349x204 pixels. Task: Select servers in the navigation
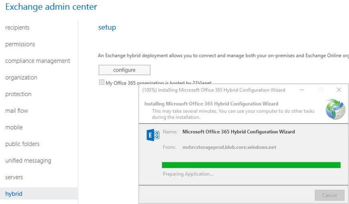point(14,177)
